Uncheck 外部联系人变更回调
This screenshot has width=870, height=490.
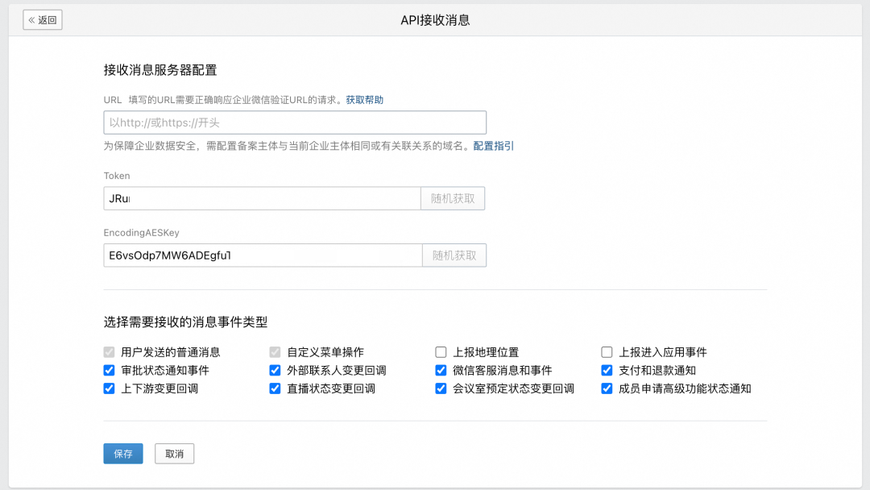click(275, 370)
